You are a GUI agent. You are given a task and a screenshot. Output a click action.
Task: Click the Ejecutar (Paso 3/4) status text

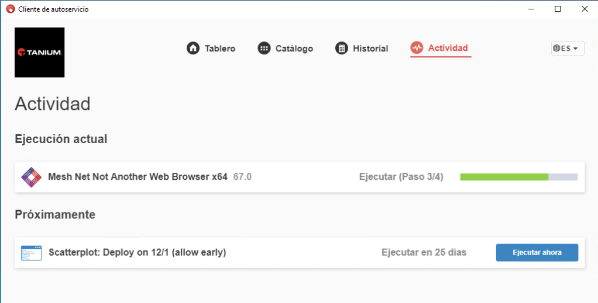(401, 177)
